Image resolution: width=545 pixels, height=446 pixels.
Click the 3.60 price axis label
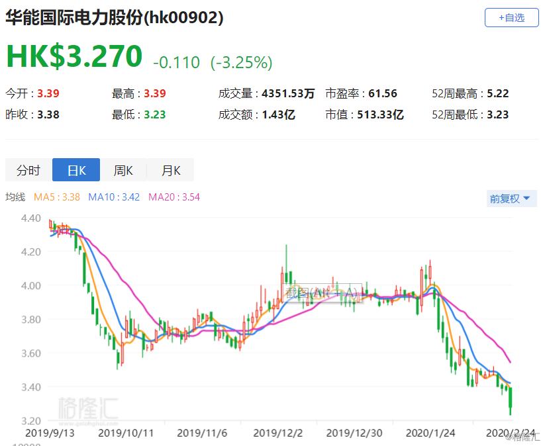[31, 353]
